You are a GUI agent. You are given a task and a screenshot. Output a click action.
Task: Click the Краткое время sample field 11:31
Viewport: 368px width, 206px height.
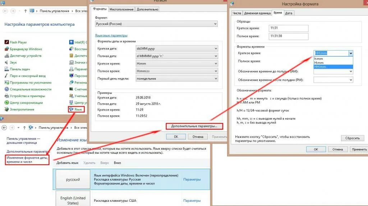289,28
